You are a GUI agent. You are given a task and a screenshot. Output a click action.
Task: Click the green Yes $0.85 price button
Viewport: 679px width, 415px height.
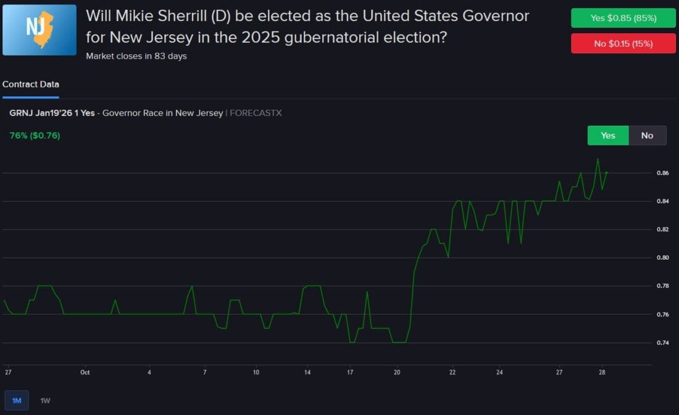click(623, 18)
